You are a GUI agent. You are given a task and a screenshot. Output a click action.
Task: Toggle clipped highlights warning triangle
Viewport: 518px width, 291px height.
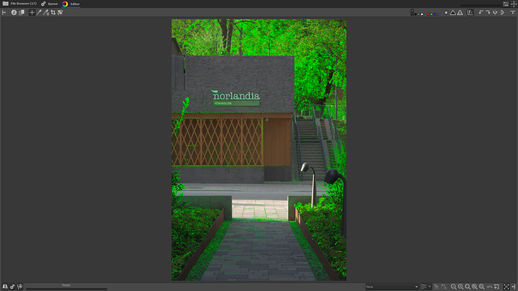pos(460,13)
